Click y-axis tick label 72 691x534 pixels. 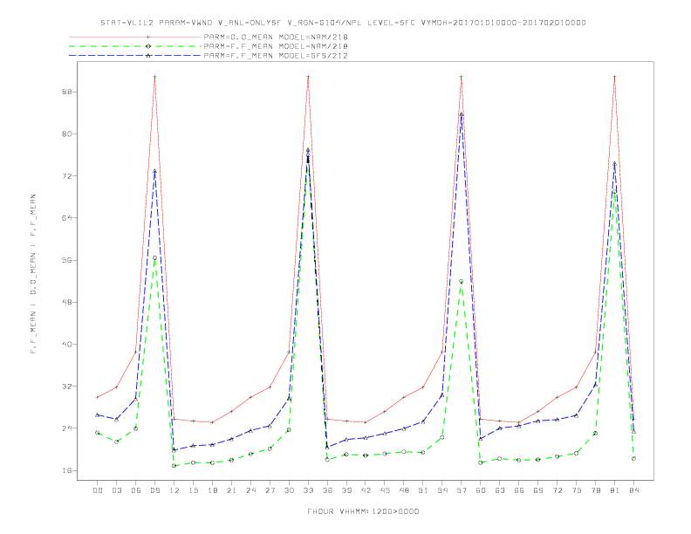[x=66, y=176]
